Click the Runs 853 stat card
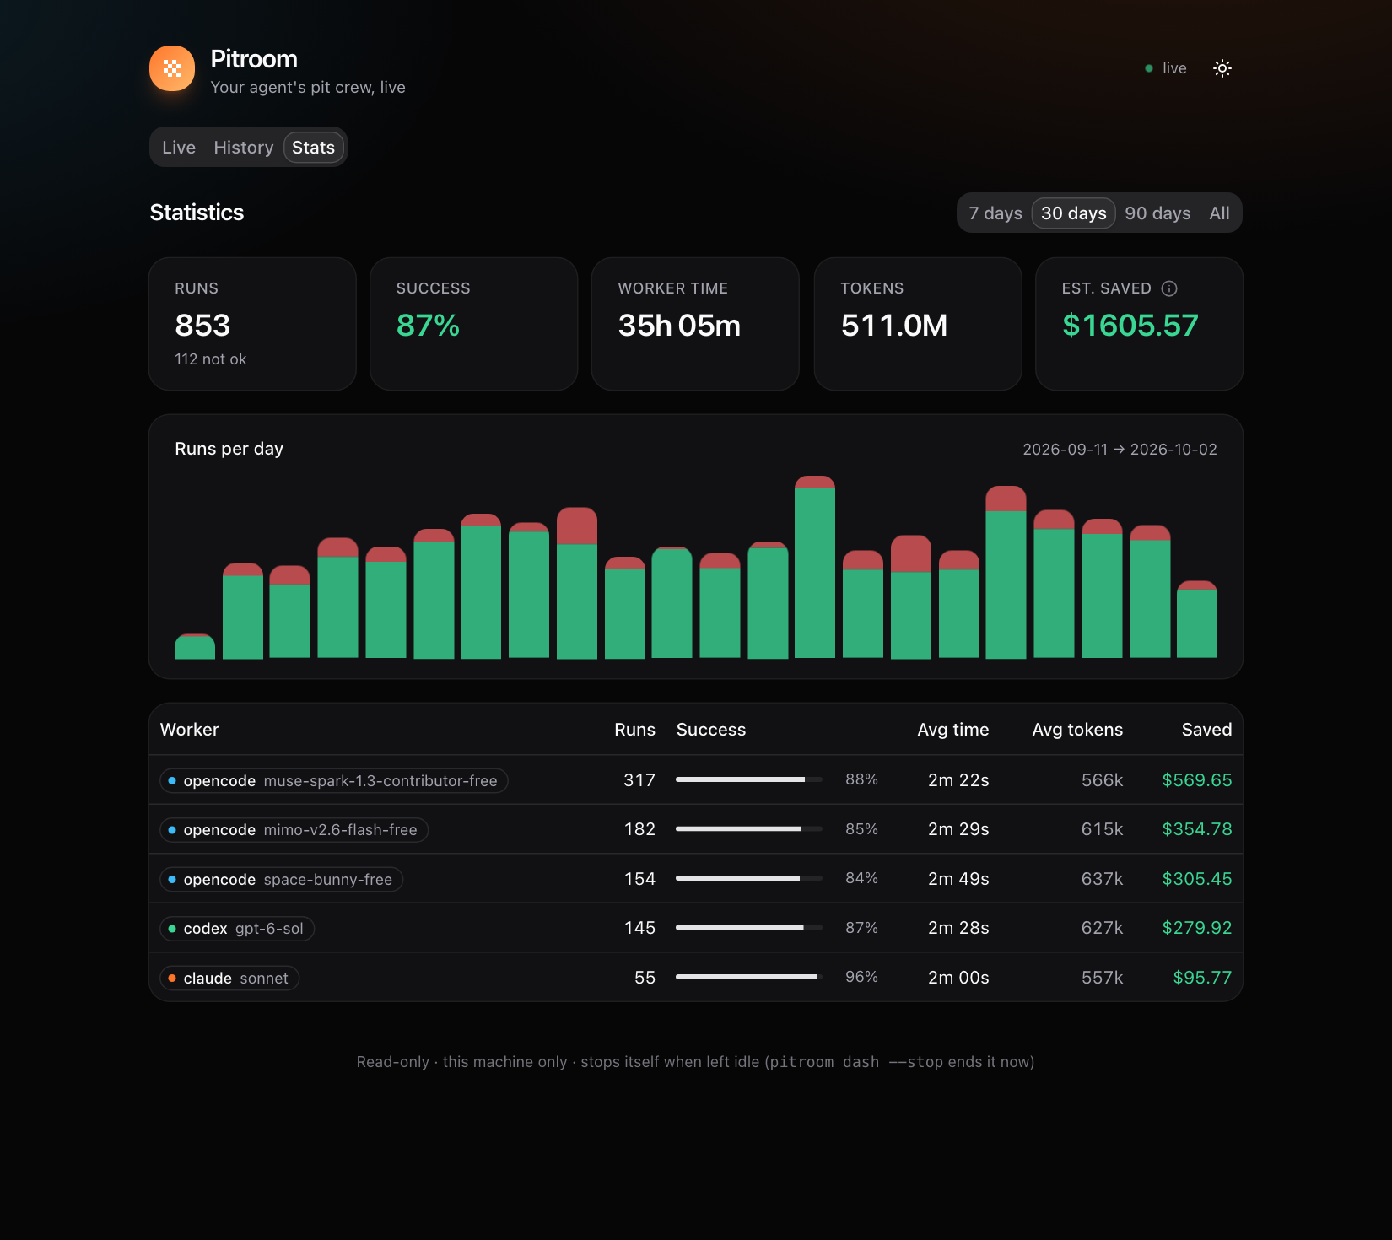This screenshot has height=1240, width=1392. point(252,324)
